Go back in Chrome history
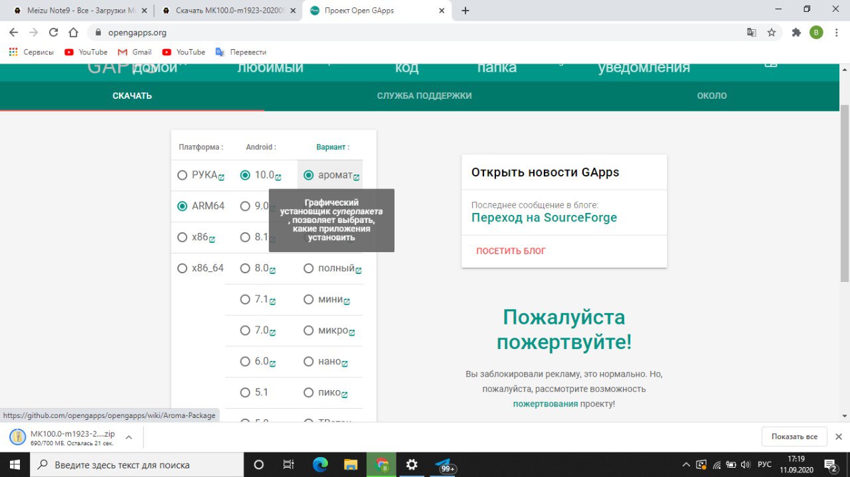Viewport: 850px width, 477px height. coord(13,32)
